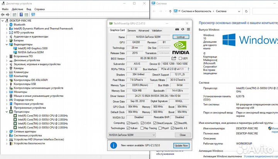Select Intel(R) HD Graphics 5500 tree item
This screenshot has width=278, height=159.
(x=32, y=48)
